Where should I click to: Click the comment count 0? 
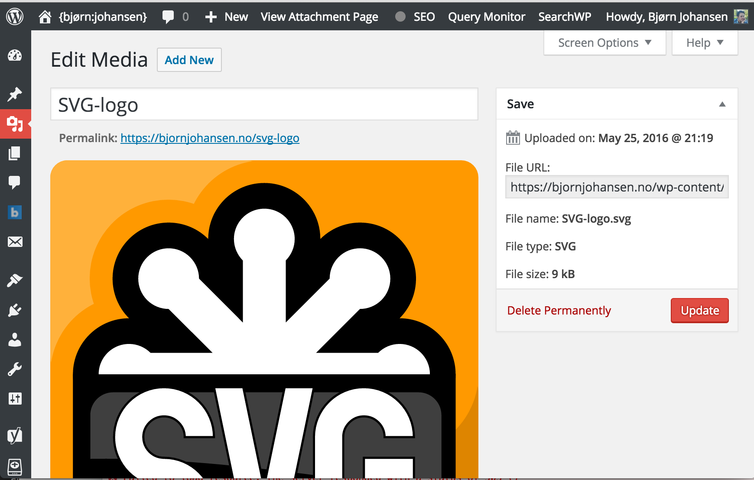(x=185, y=17)
